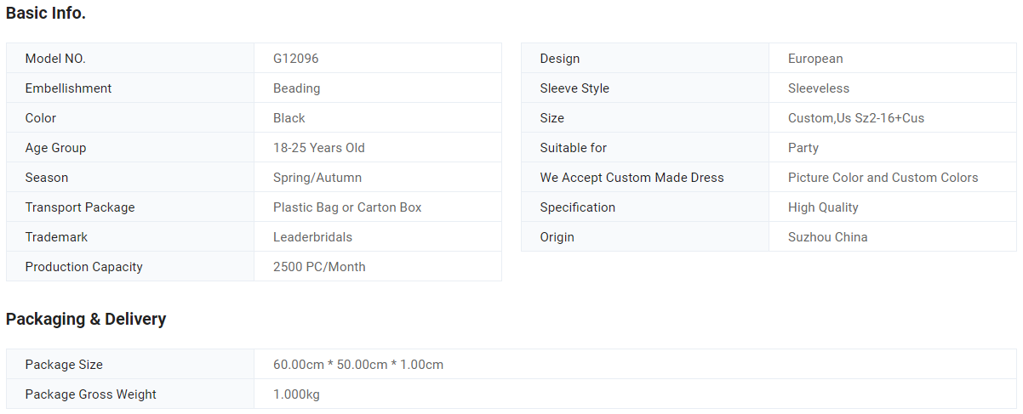Click the Suzhou China origin value
The width and height of the screenshot is (1023, 414).
(x=828, y=237)
